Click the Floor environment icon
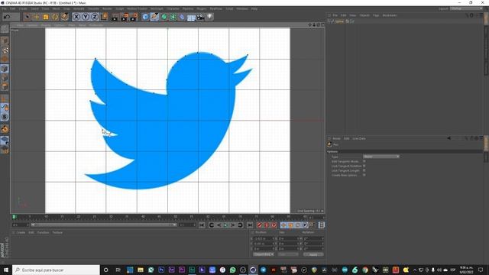489x275 pixels. (191, 17)
